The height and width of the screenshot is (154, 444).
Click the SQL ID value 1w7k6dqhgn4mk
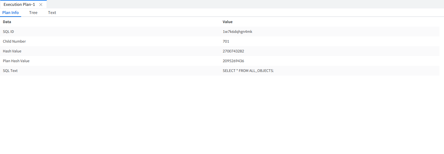(x=237, y=32)
